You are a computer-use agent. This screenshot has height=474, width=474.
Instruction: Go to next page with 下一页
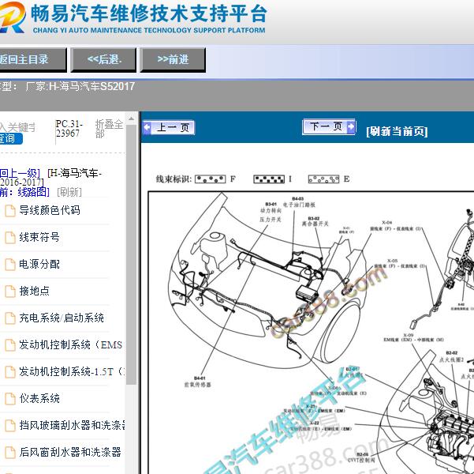tap(329, 127)
